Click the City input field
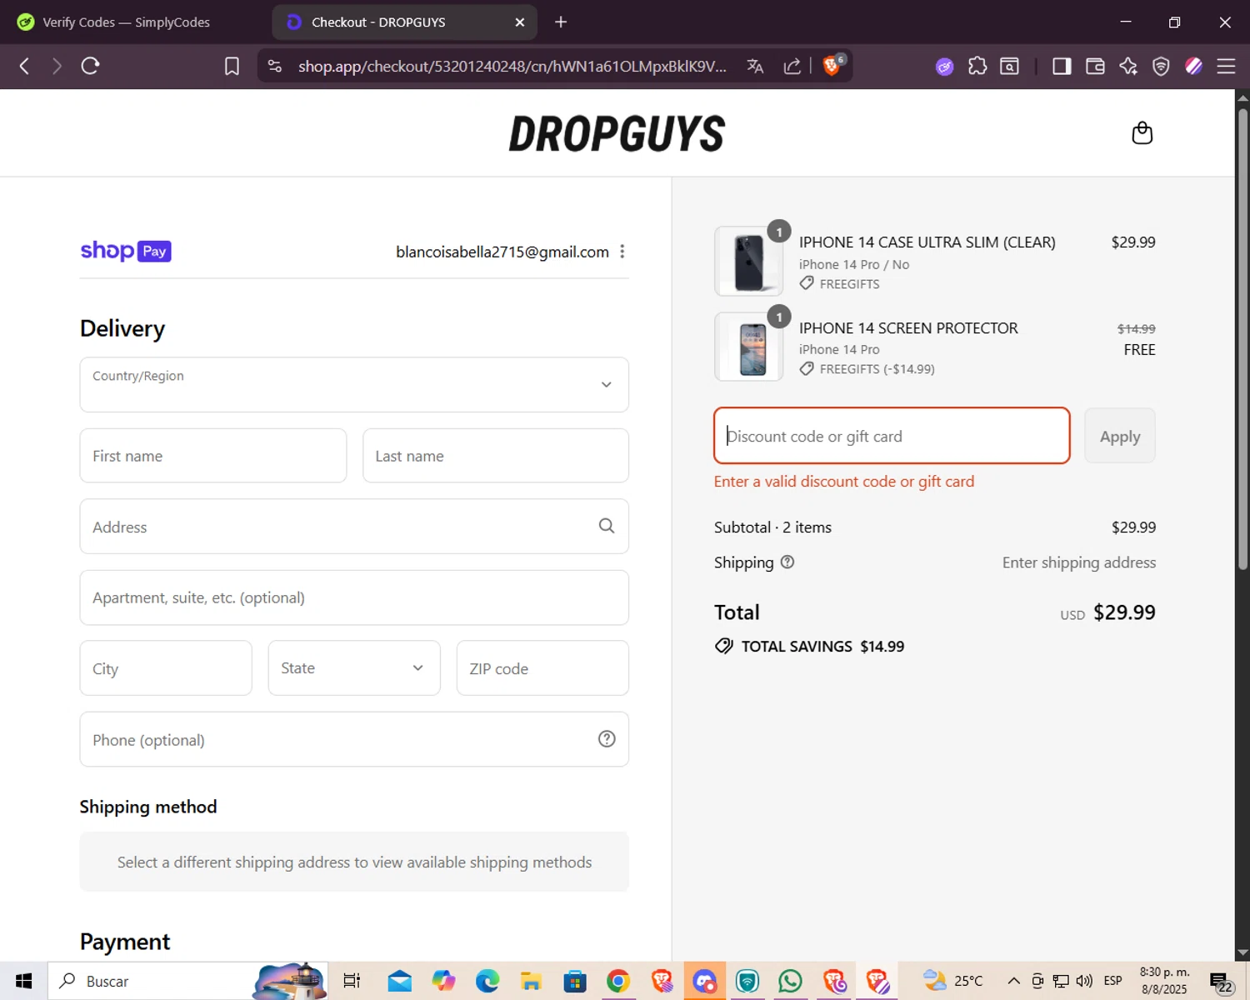This screenshot has height=1000, width=1250. [166, 667]
